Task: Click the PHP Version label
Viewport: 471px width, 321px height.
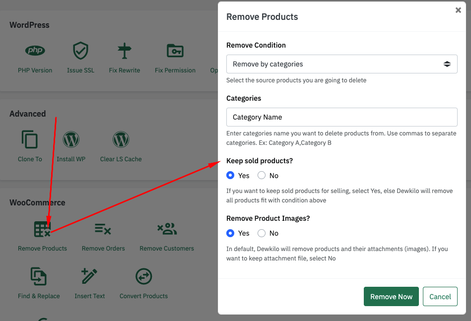Action: point(35,70)
